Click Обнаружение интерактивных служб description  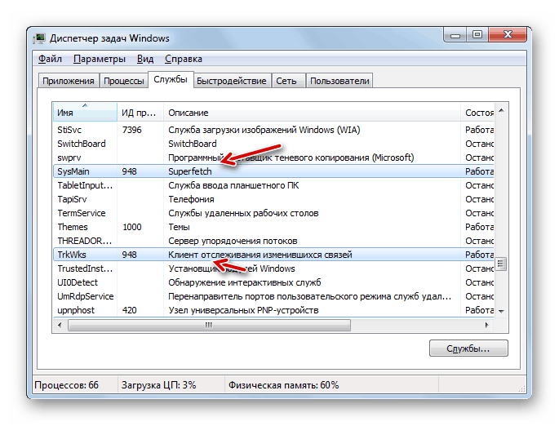click(x=245, y=282)
